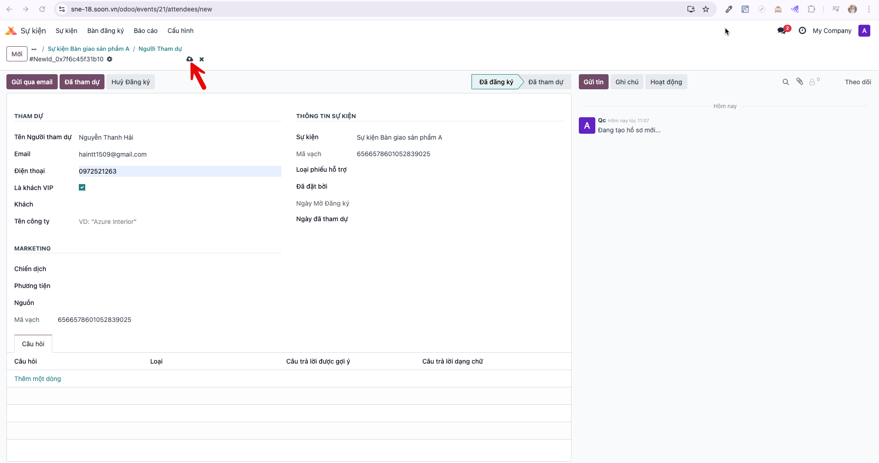
Task: Open the Chrome profile avatar
Action: [852, 9]
